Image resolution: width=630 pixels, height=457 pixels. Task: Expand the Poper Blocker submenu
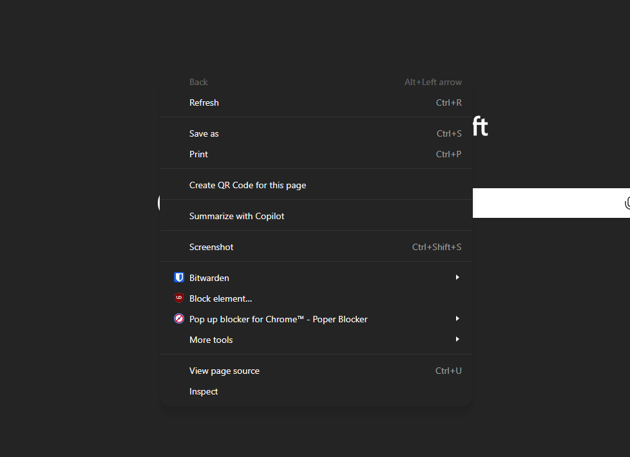tap(457, 318)
